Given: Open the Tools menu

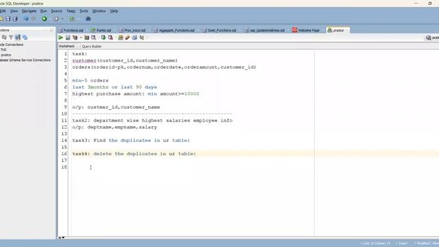Looking at the screenshot, I should pos(84,11).
